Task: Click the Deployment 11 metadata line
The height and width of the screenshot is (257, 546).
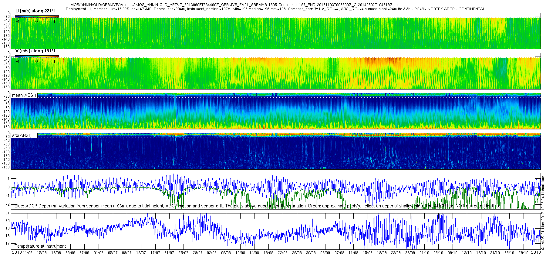Action: point(275,9)
